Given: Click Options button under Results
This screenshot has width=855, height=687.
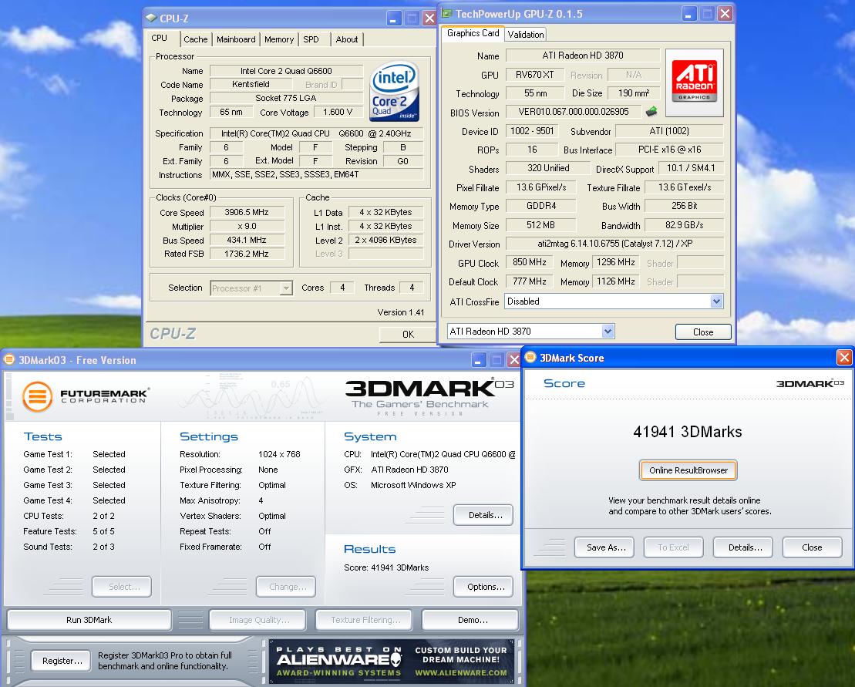Looking at the screenshot, I should point(483,587).
